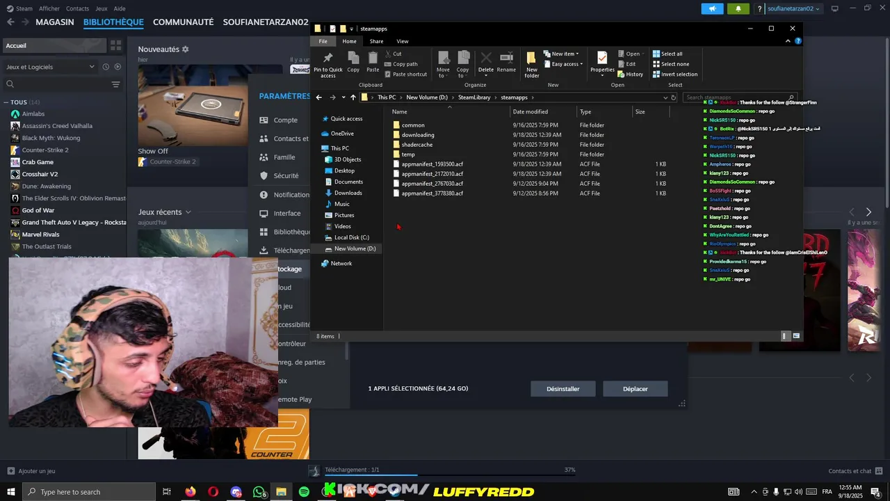Select appmanifest_2172010.acf file
The height and width of the screenshot is (501, 890).
click(x=432, y=174)
